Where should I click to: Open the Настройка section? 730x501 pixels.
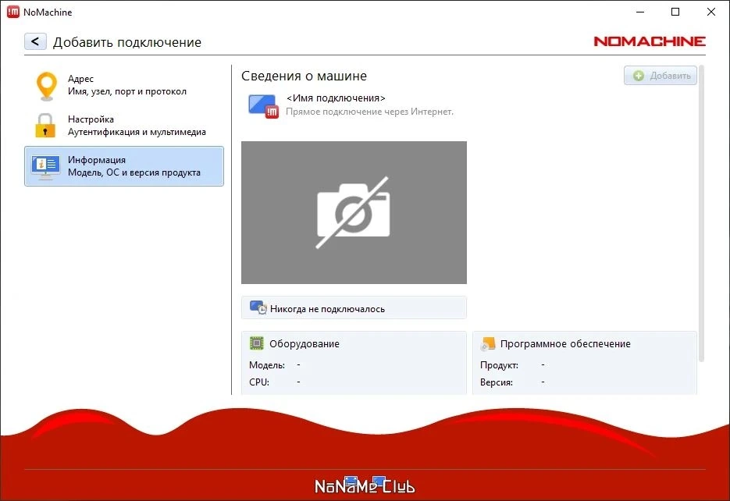[x=124, y=126]
